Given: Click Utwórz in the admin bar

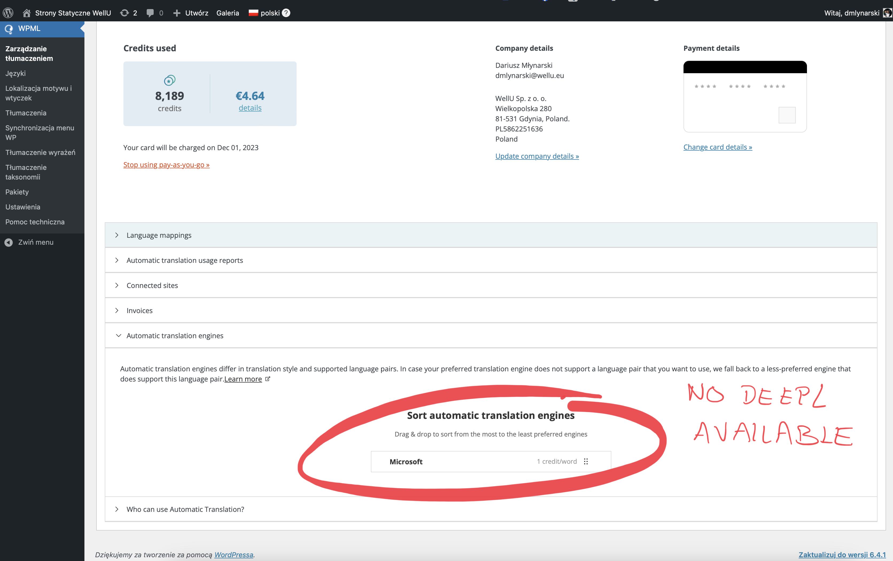Looking at the screenshot, I should (197, 13).
